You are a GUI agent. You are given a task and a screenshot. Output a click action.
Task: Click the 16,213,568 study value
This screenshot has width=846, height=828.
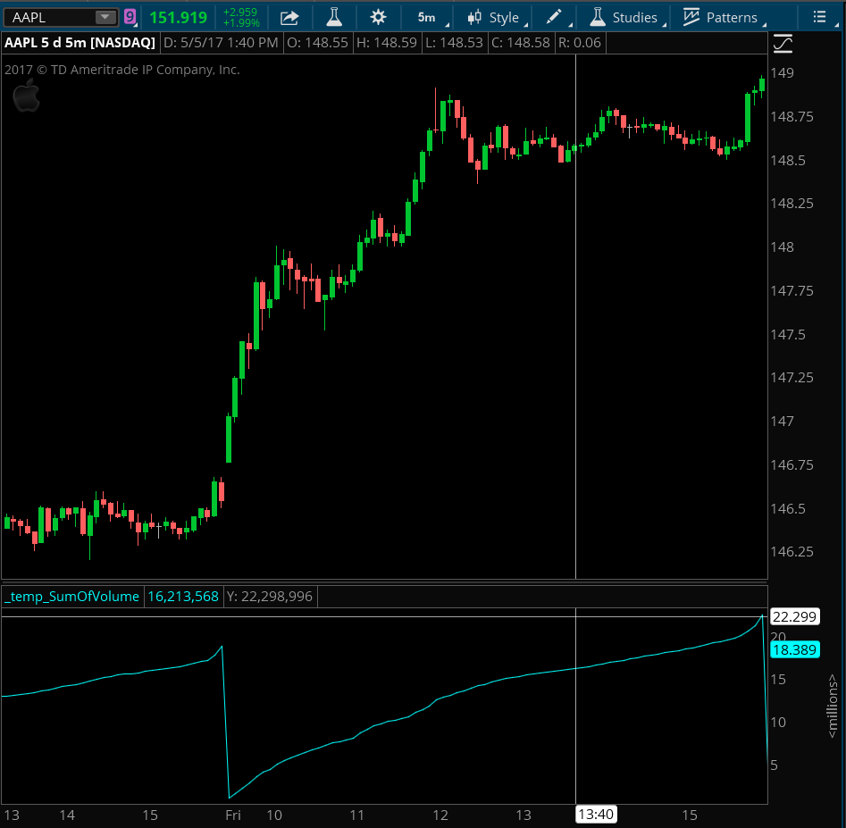click(183, 596)
